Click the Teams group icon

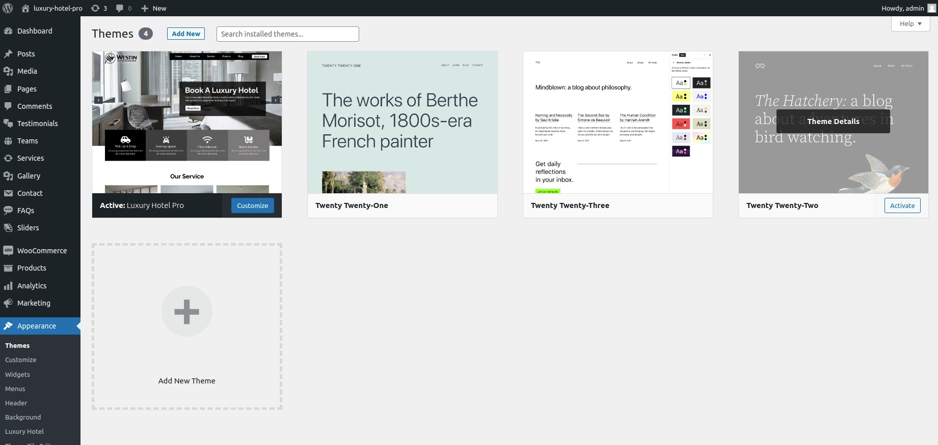8,141
